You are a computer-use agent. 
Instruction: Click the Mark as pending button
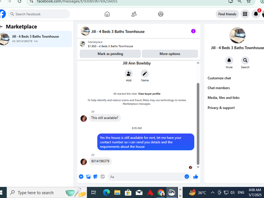tap(110, 54)
